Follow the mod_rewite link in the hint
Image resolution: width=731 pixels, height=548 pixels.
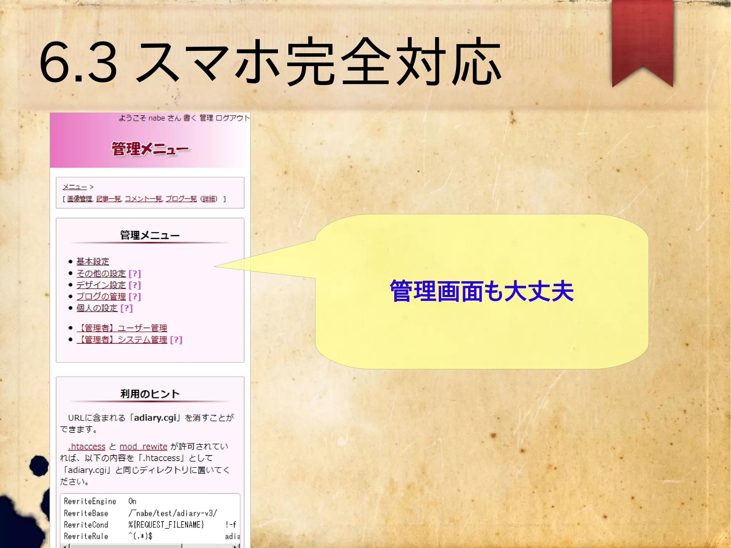143,446
